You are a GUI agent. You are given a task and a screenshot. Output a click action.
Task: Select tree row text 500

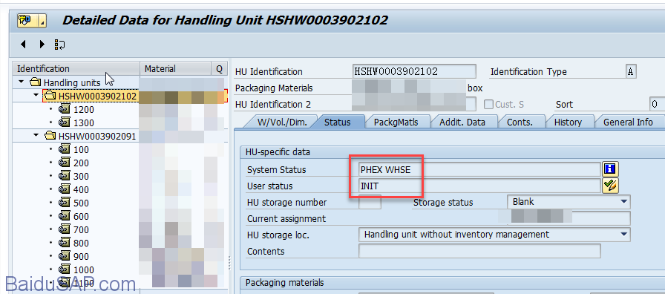coord(81,203)
